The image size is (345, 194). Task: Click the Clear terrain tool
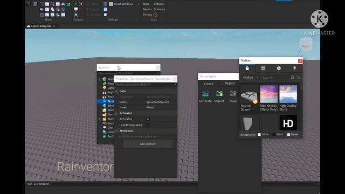pyautogui.click(x=233, y=96)
